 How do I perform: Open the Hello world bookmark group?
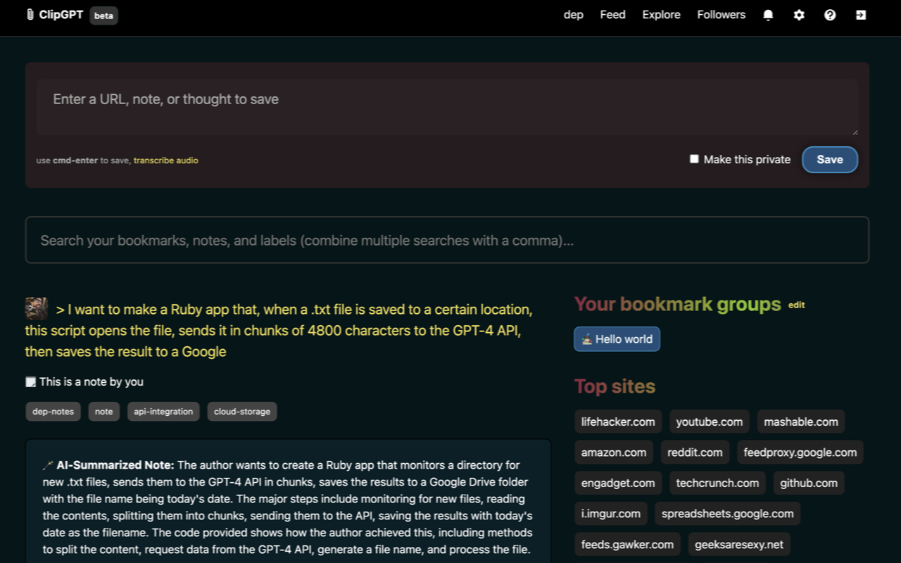tap(617, 339)
